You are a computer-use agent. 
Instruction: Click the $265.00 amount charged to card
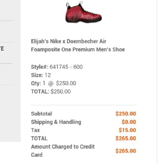pos(126,151)
